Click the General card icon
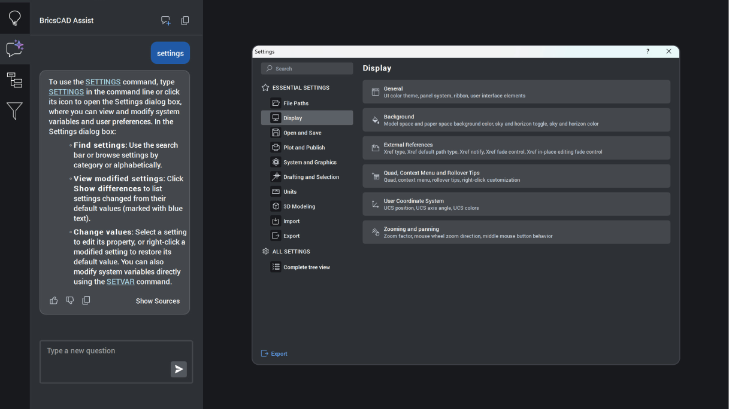Image resolution: width=729 pixels, height=409 pixels. pos(376,92)
